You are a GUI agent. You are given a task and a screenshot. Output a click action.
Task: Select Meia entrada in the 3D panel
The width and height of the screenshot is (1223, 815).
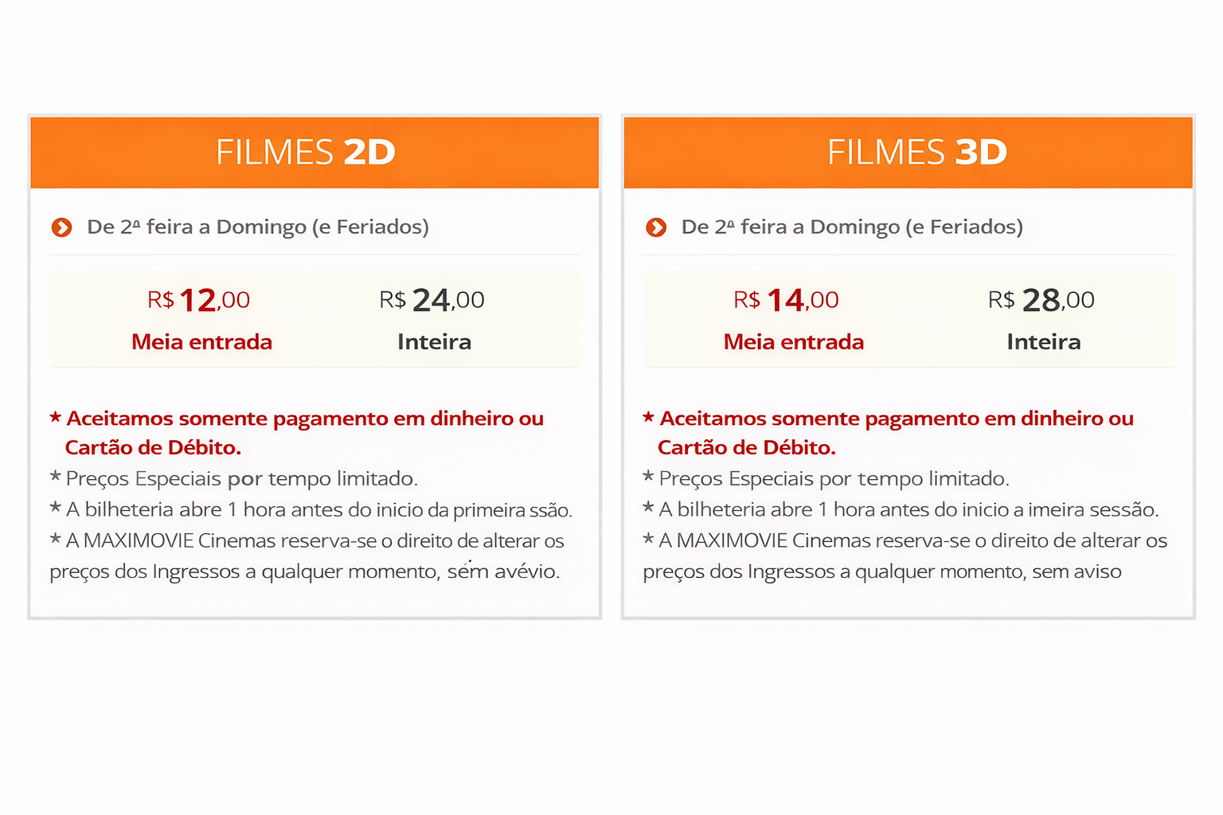[794, 342]
